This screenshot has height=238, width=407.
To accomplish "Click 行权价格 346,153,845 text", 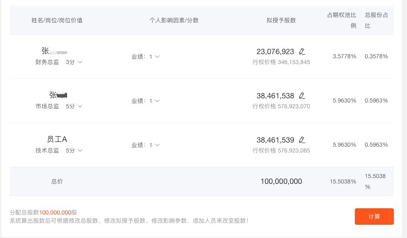I will click(281, 62).
